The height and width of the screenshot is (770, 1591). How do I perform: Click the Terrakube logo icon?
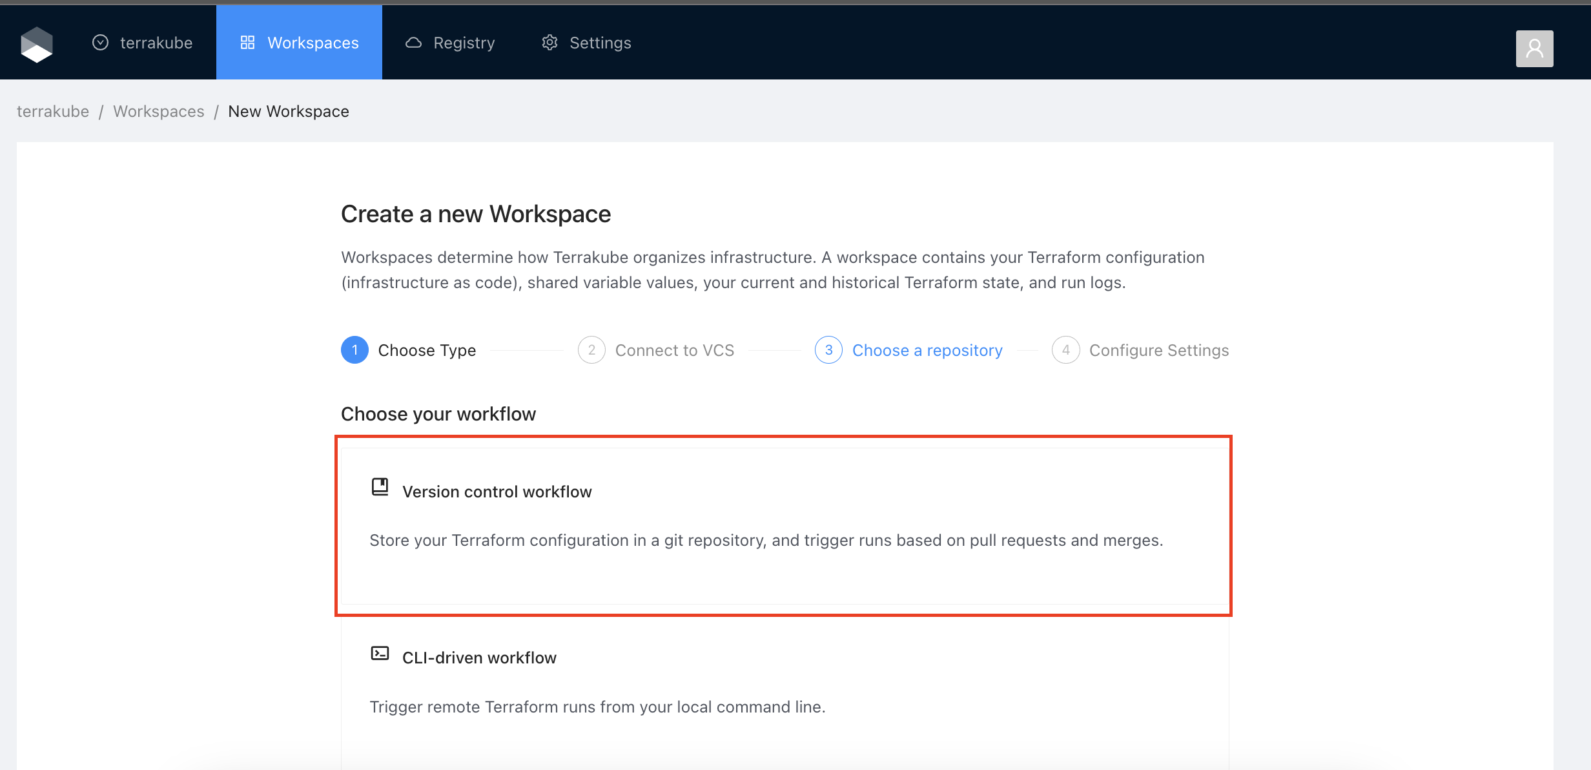click(x=37, y=44)
